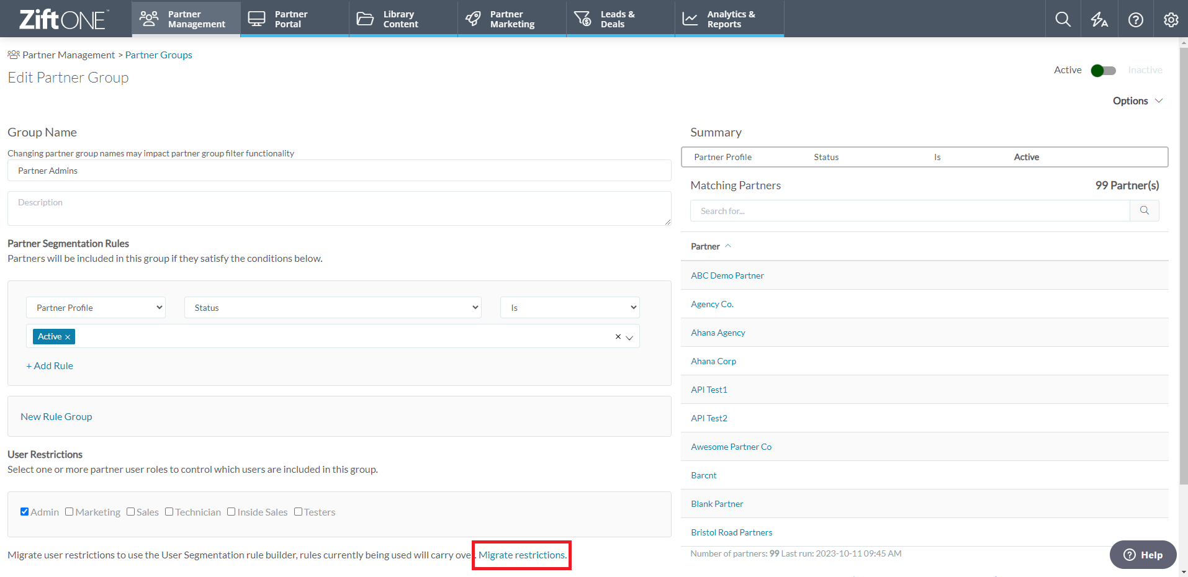This screenshot has width=1188, height=577.
Task: Check the Testers role checkbox
Action: click(x=298, y=512)
